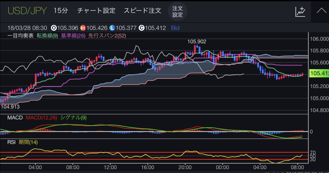The height and width of the screenshot is (173, 329).
Task: Collapse the chart with the up chevron
Action: pos(322,11)
